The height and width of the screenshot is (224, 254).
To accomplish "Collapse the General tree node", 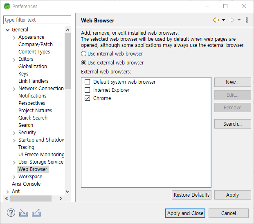I will 7,30.
